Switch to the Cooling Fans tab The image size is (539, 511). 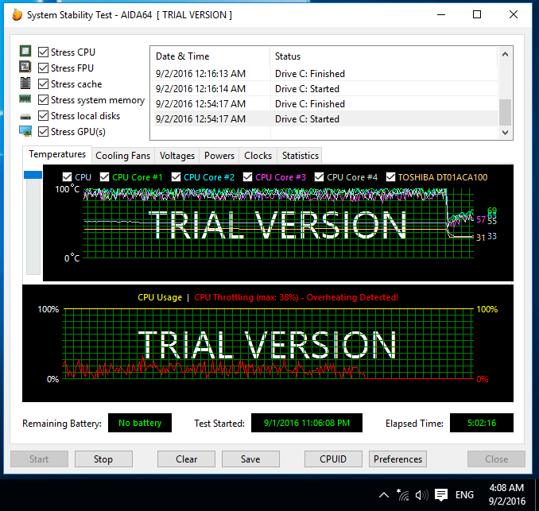coord(122,156)
